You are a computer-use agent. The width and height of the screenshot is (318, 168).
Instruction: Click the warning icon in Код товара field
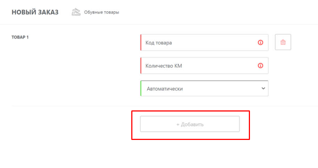260,42
